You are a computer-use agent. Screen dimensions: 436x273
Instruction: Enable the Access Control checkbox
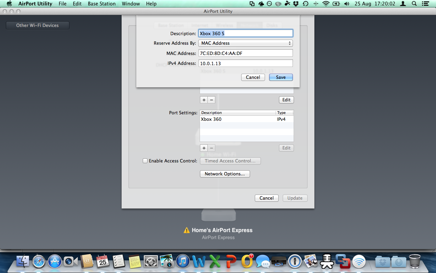pos(145,161)
